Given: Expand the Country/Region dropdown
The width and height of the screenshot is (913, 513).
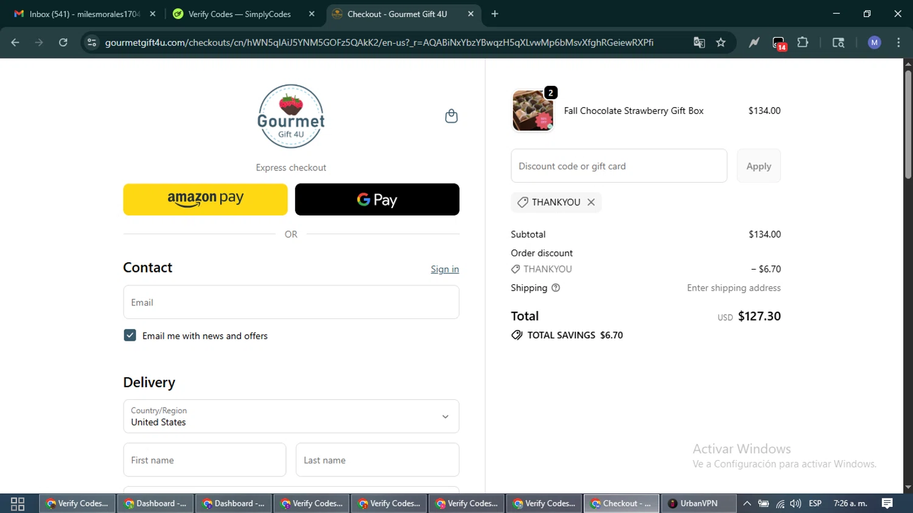Looking at the screenshot, I should pyautogui.click(x=291, y=416).
